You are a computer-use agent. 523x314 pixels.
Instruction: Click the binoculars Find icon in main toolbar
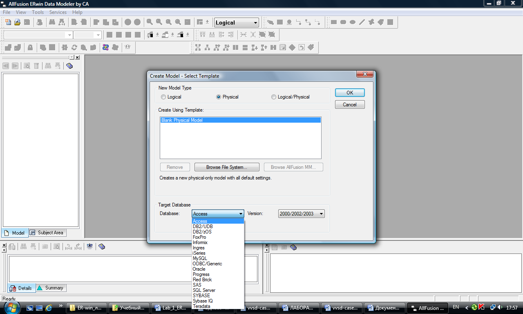(x=52, y=22)
